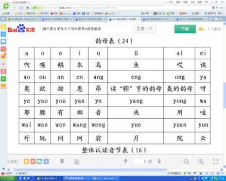Click the table cell 院

pos(179,138)
